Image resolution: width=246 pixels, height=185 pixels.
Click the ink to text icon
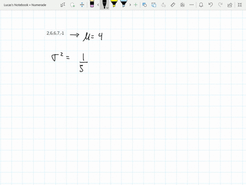[163, 5]
